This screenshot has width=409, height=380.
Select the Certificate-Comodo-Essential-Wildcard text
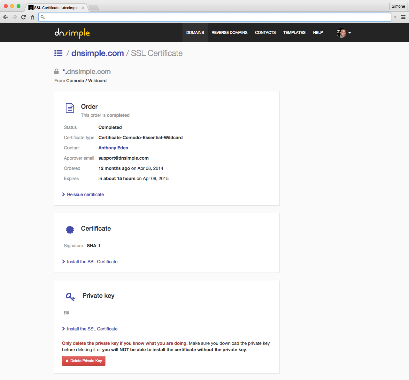tap(141, 138)
